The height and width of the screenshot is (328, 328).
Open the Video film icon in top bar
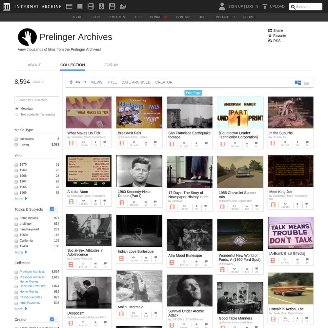[x=91, y=7]
